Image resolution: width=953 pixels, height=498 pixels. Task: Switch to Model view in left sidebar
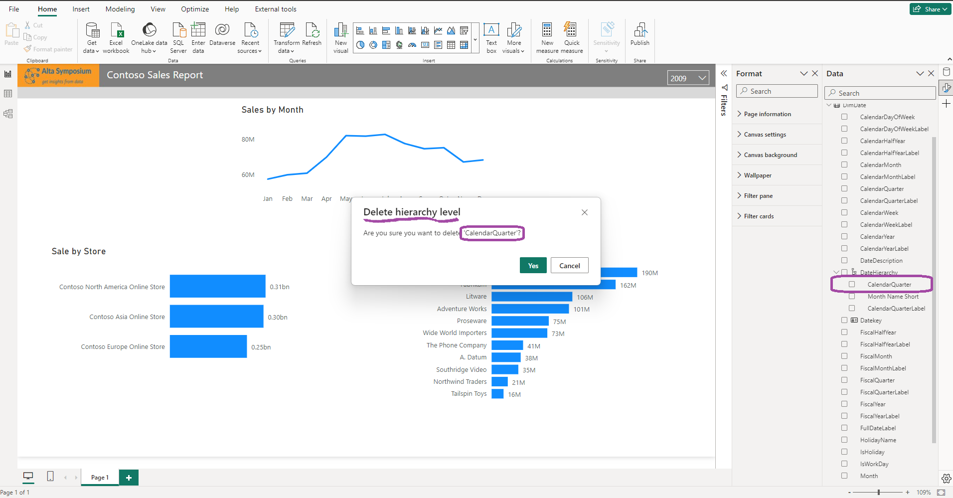click(x=8, y=114)
